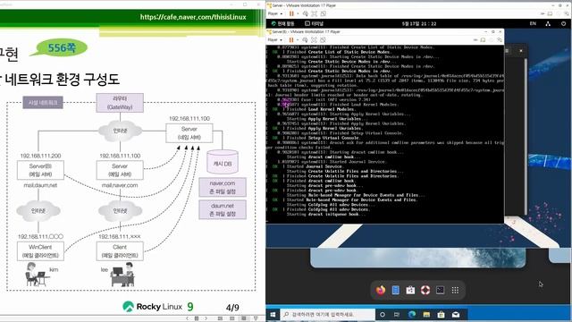The image size is (572, 322).
Task: Open power options arrow beside Server pause button
Action: (298, 13)
